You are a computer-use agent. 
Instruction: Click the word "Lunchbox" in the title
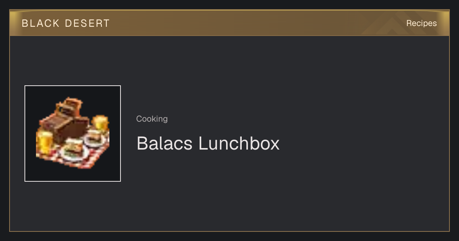pyautogui.click(x=239, y=143)
